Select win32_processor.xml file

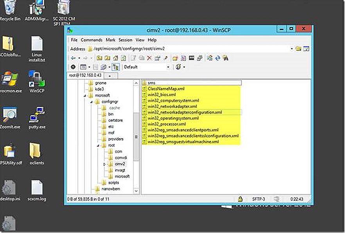tap(167, 124)
